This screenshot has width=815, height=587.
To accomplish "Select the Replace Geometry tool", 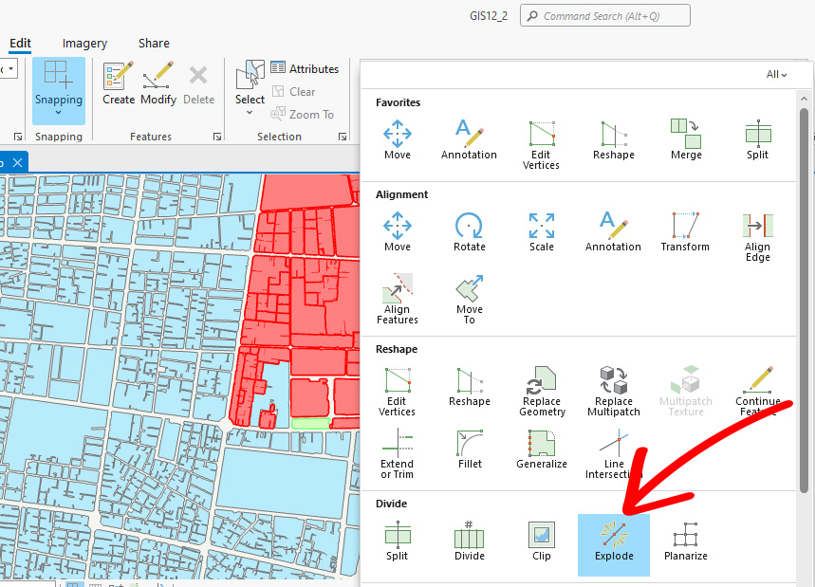I will click(541, 387).
